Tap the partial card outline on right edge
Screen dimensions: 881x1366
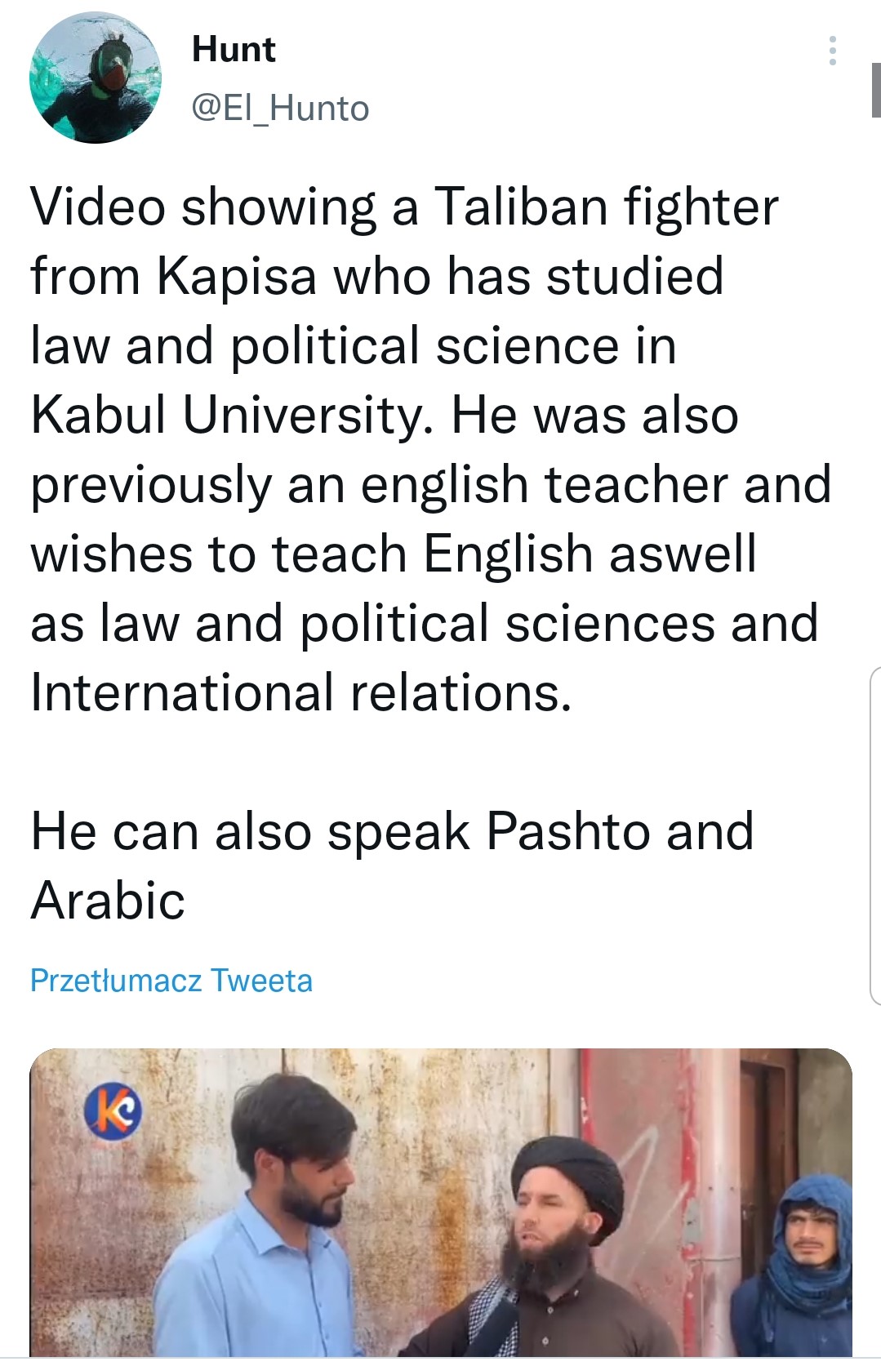(x=874, y=833)
